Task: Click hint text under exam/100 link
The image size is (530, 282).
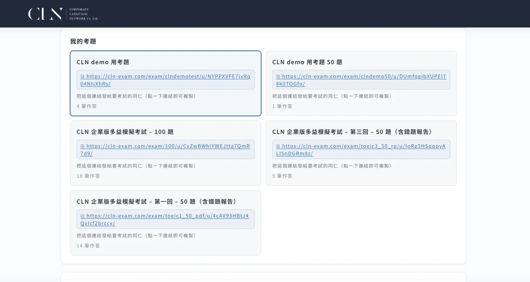Action: (136, 166)
